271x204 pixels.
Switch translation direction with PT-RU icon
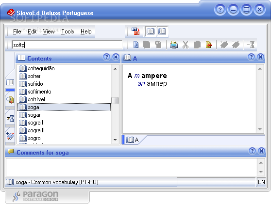135,31
